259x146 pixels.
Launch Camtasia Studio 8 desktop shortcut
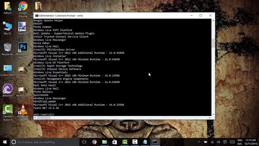click(8, 113)
